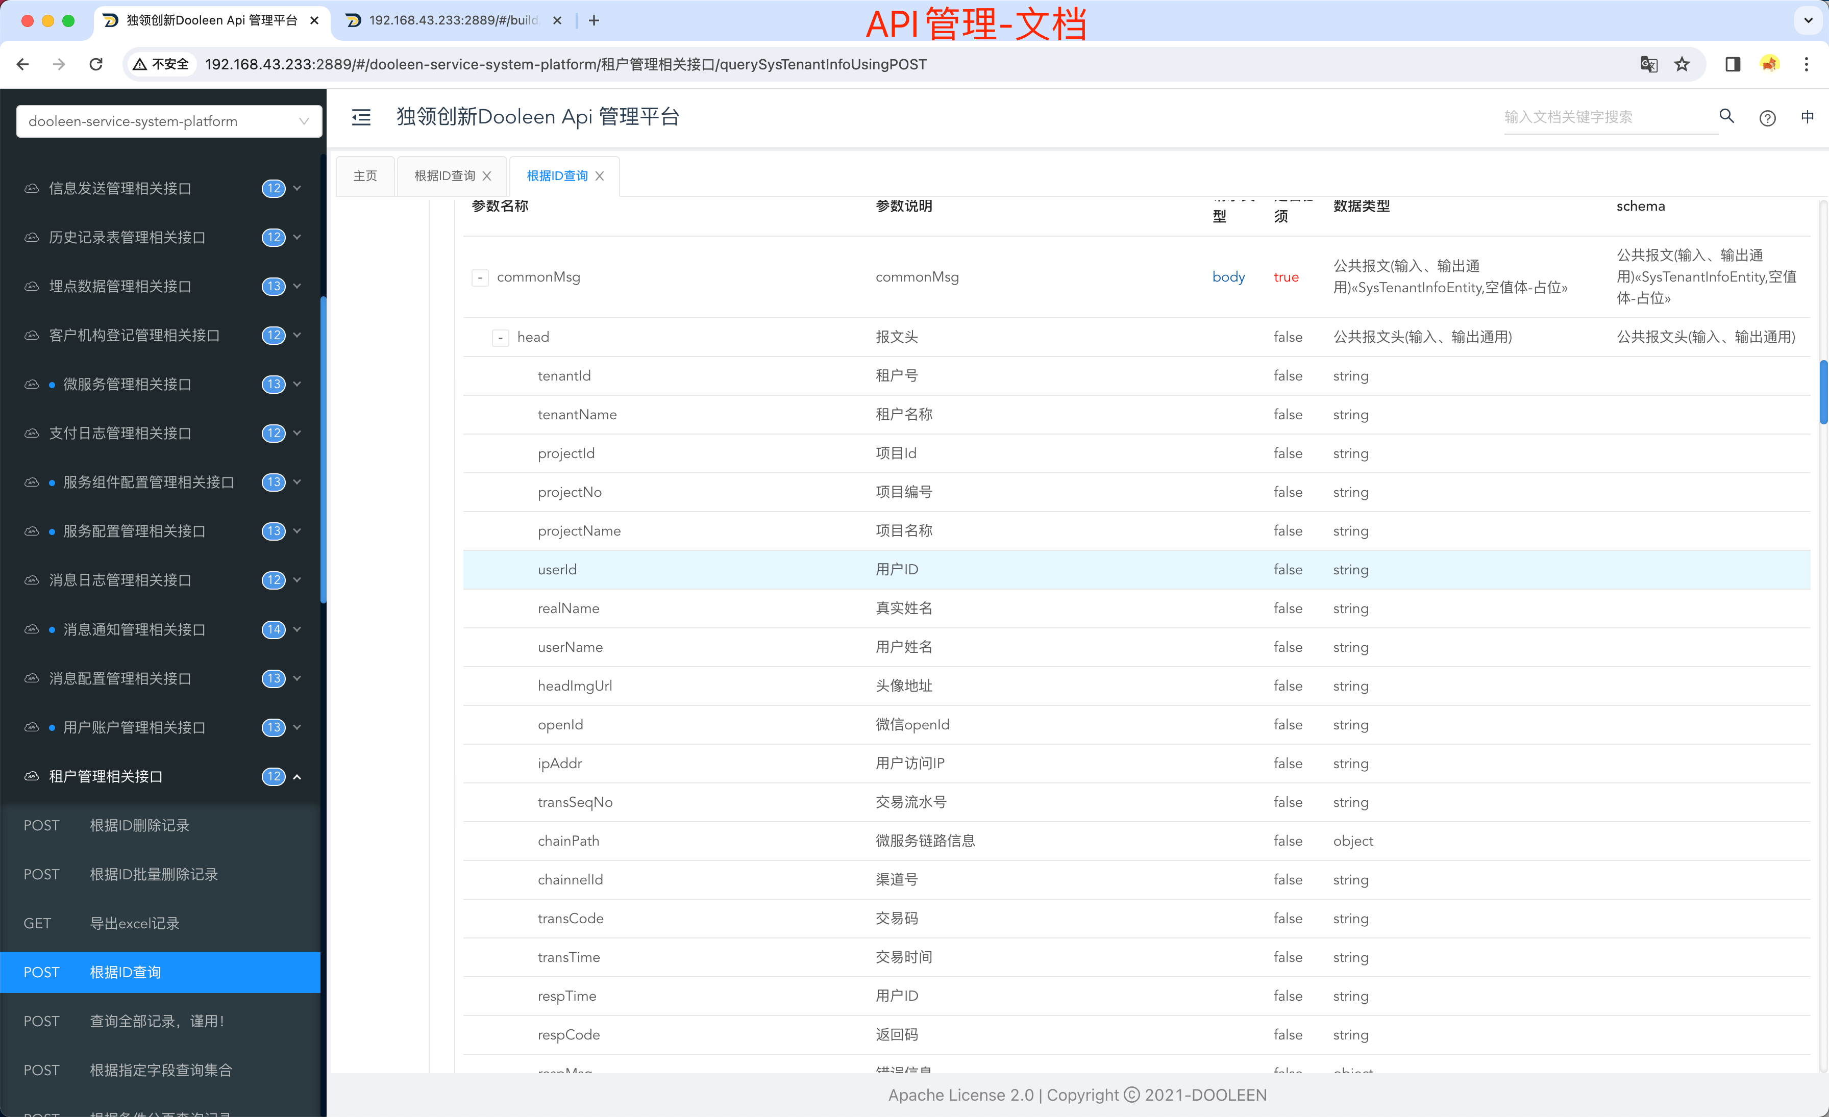Open POST 根据ID删除记录 endpoint

160,826
